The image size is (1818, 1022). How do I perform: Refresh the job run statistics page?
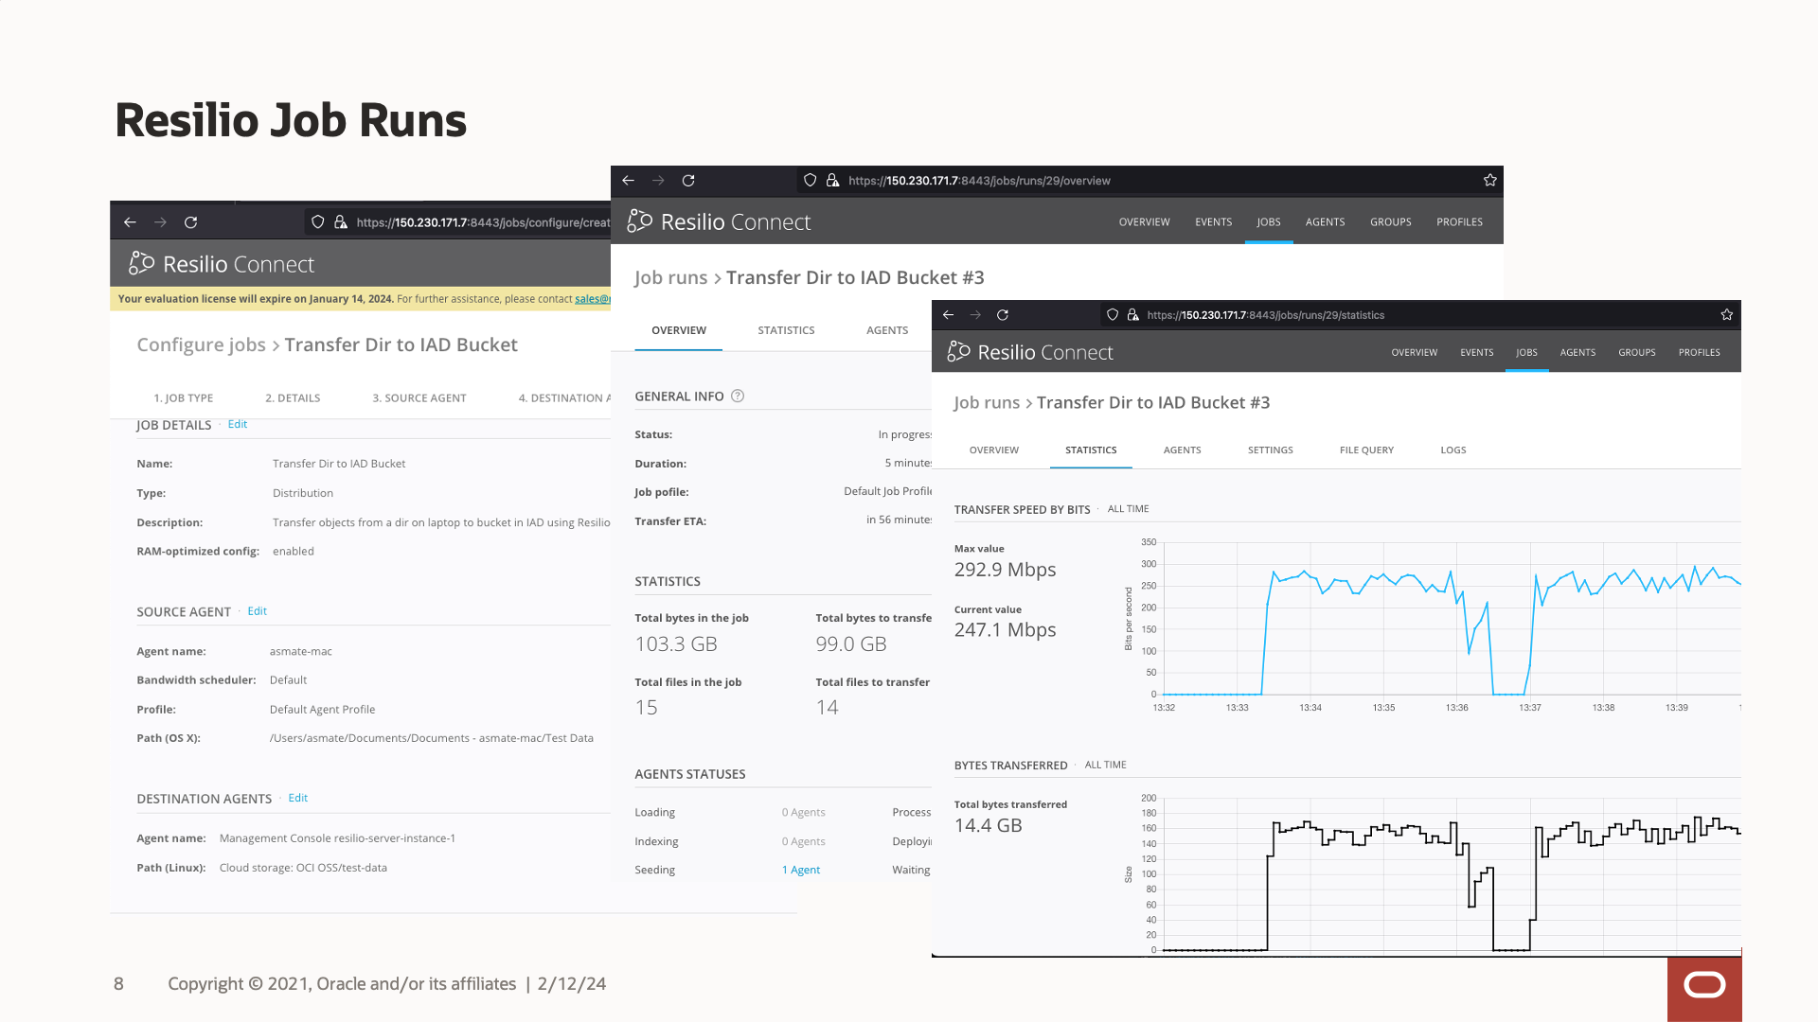click(x=1003, y=315)
